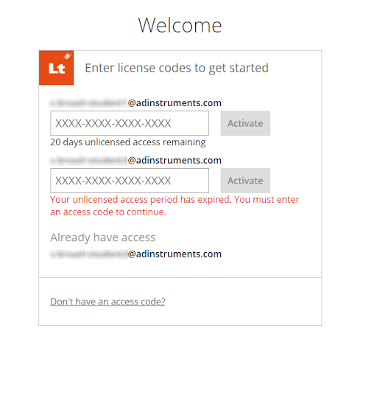Open the 'Don't have an access code?' link
377x393 pixels.
click(x=108, y=302)
